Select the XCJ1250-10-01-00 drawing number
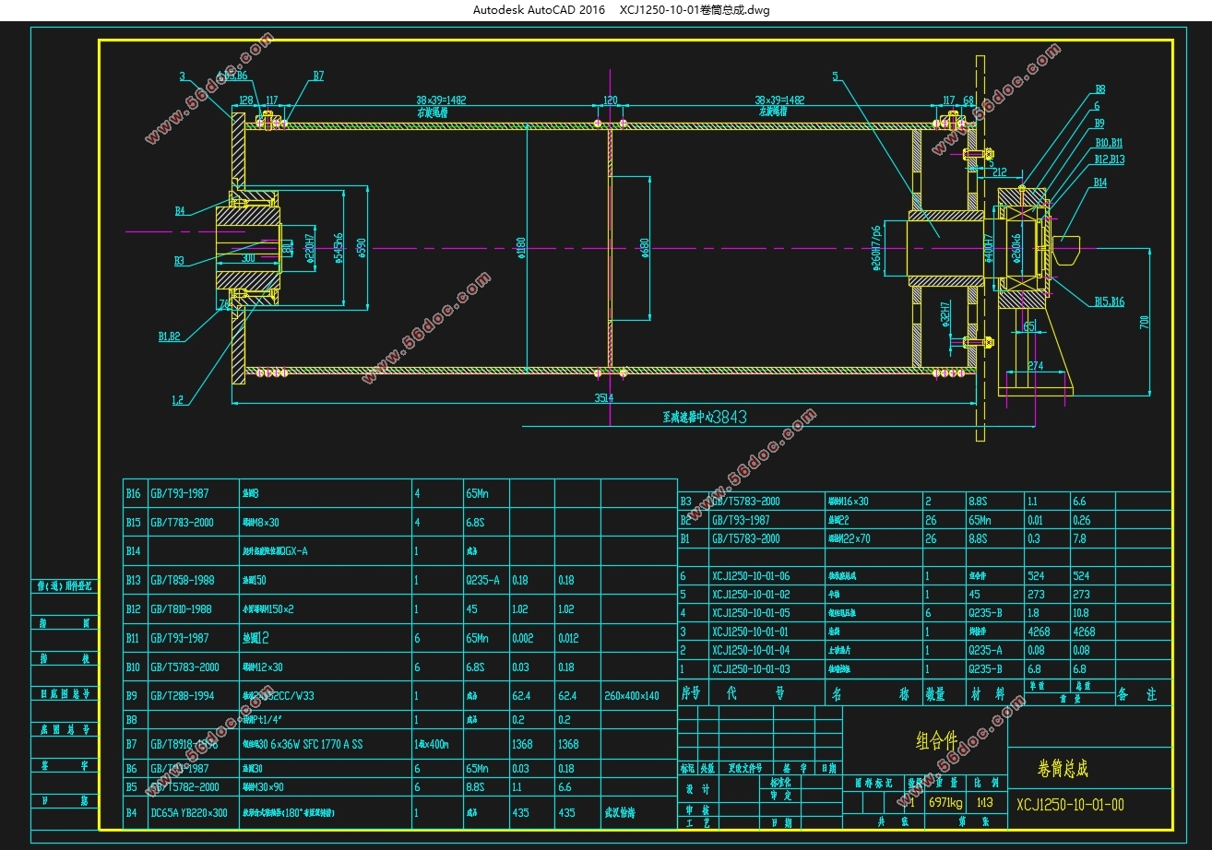The height and width of the screenshot is (850, 1212). coord(1070,805)
